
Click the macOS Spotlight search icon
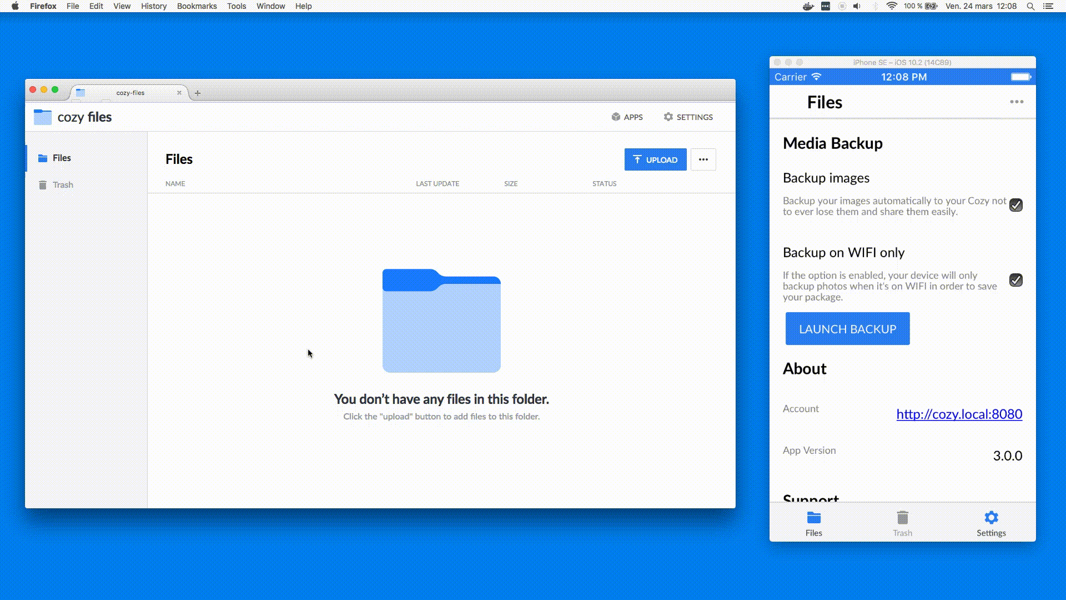point(1030,6)
